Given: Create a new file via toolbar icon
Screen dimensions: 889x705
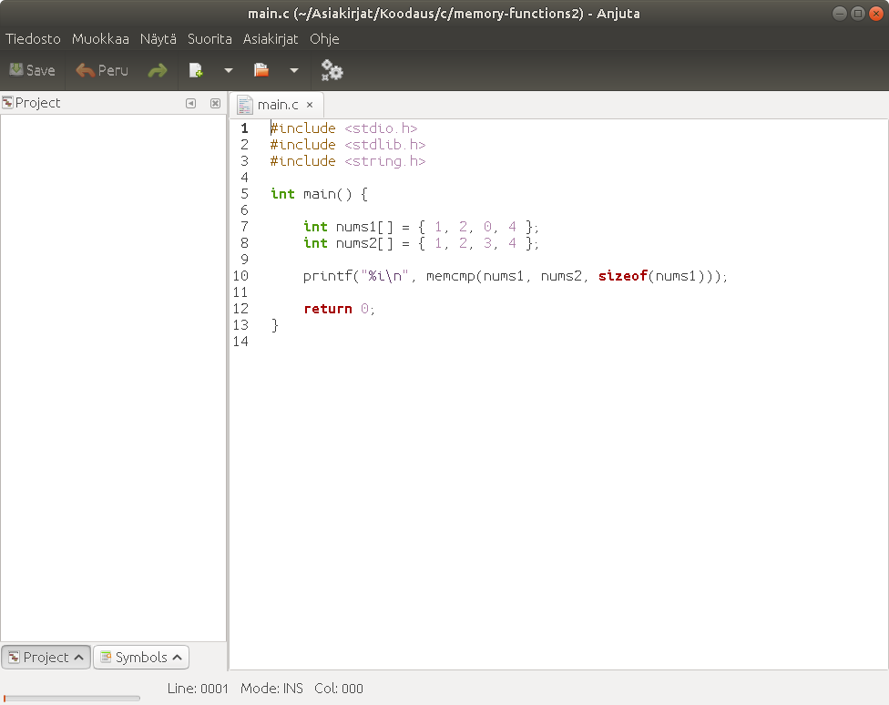Looking at the screenshot, I should pos(196,70).
